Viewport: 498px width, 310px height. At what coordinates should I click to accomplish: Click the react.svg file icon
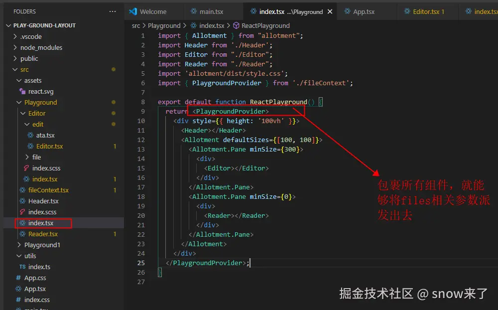pos(22,91)
